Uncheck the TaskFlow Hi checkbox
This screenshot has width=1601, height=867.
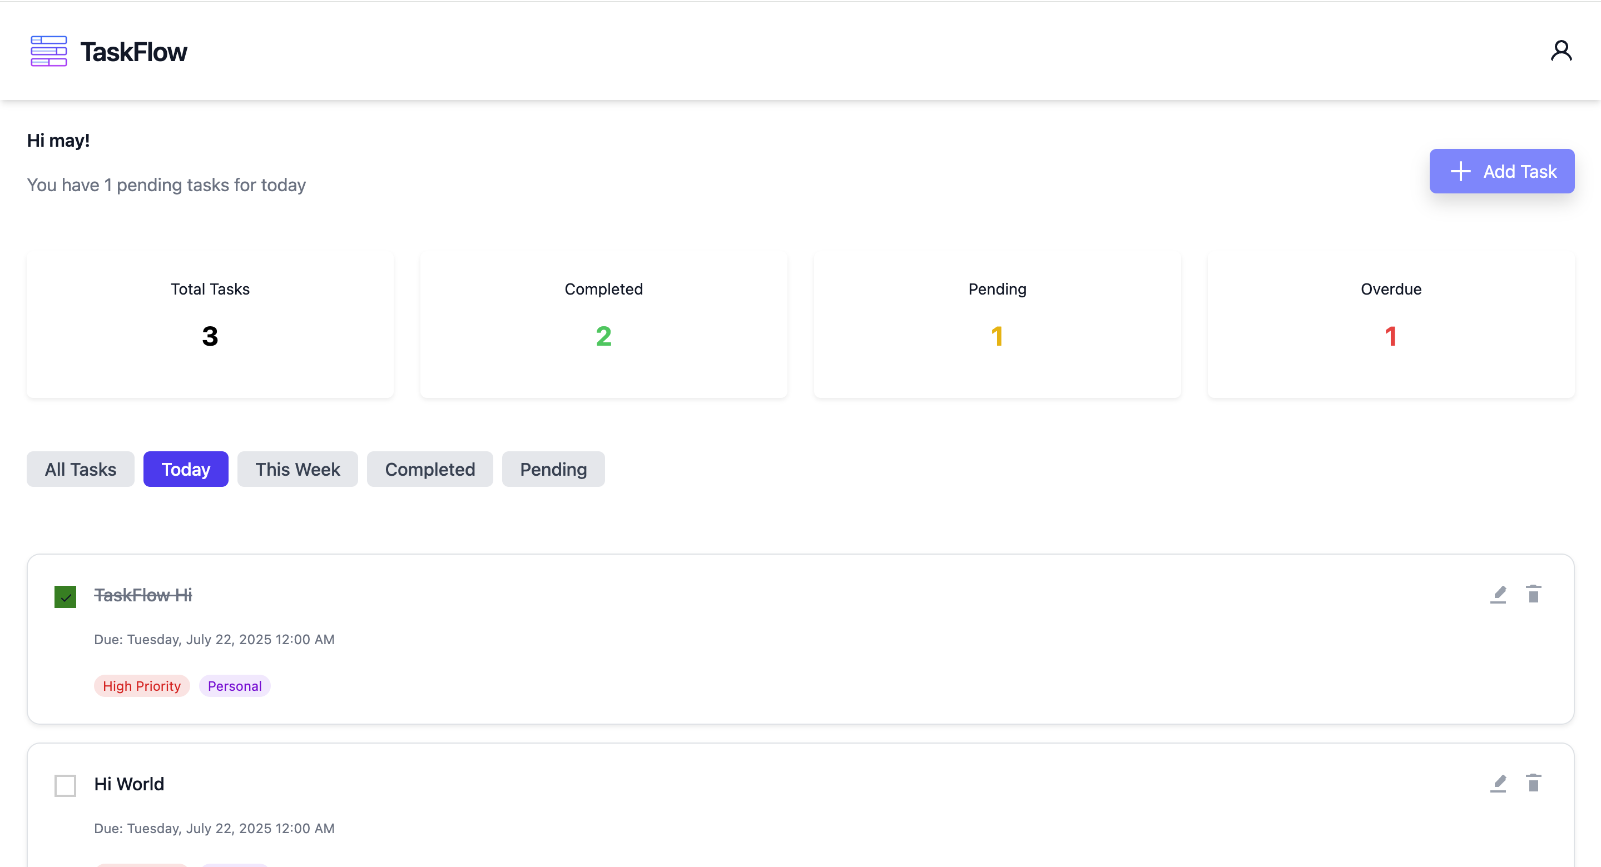(x=65, y=597)
